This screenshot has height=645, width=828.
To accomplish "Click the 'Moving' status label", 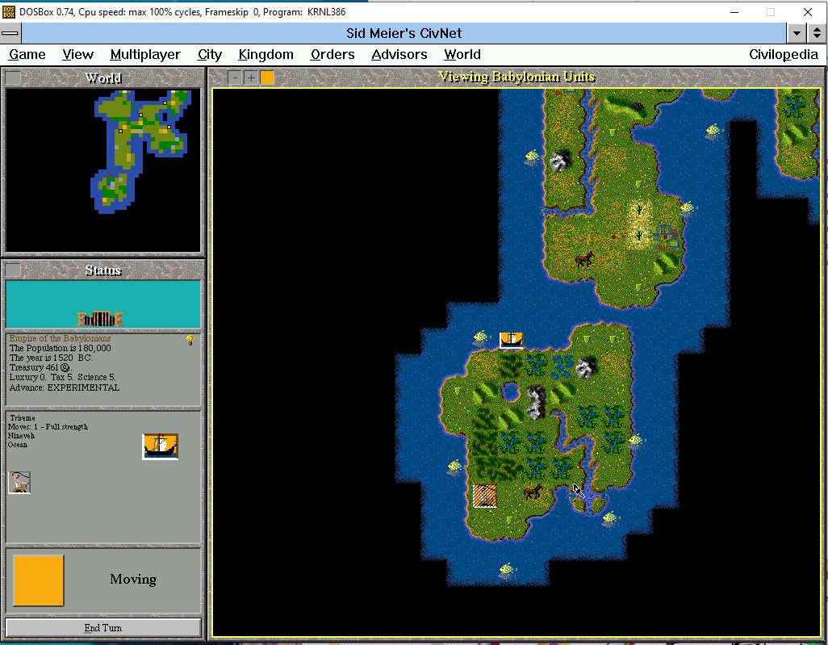I will (x=133, y=580).
